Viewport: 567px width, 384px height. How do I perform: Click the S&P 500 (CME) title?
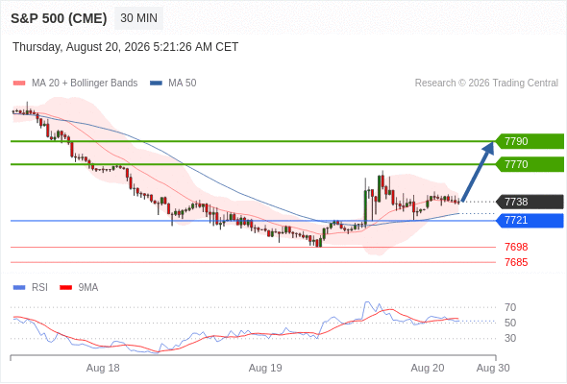(x=59, y=18)
